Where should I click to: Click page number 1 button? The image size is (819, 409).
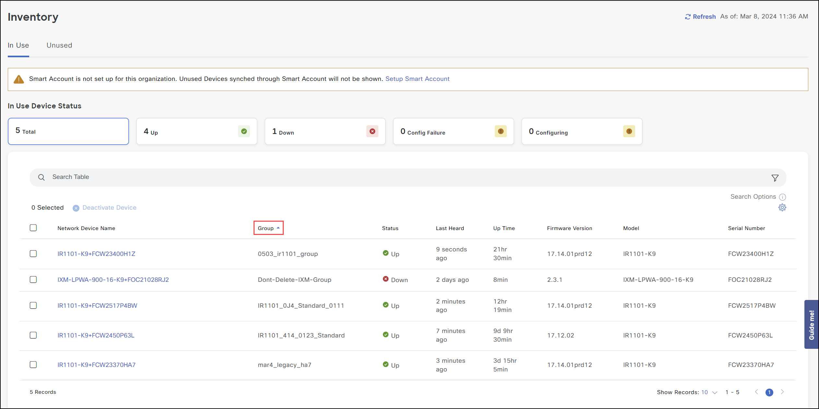point(769,392)
